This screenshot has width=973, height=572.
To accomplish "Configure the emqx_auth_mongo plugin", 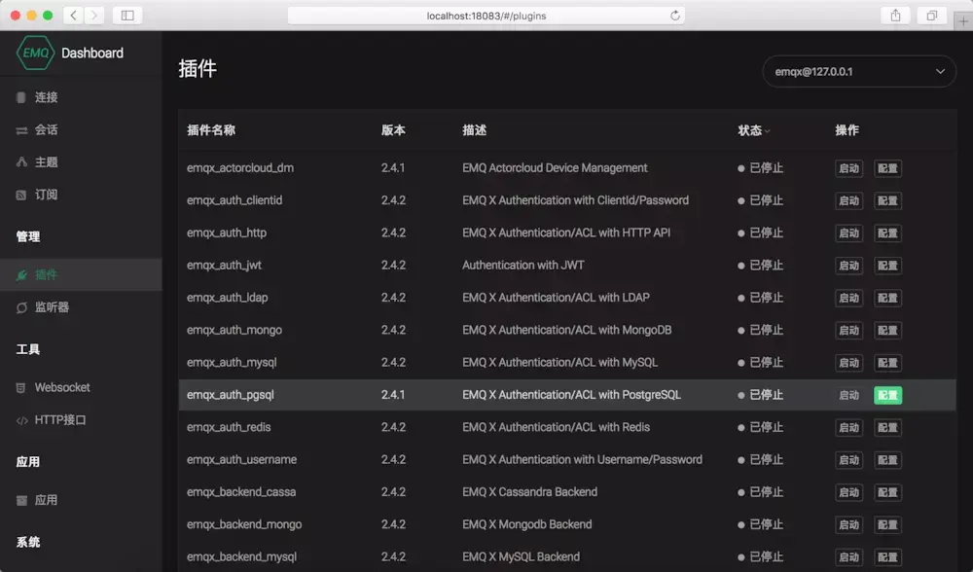I will pos(887,330).
